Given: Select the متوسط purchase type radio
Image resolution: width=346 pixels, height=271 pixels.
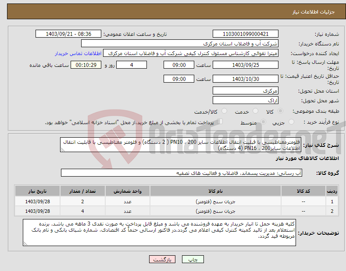Looking at the screenshot, I should click(263, 122).
